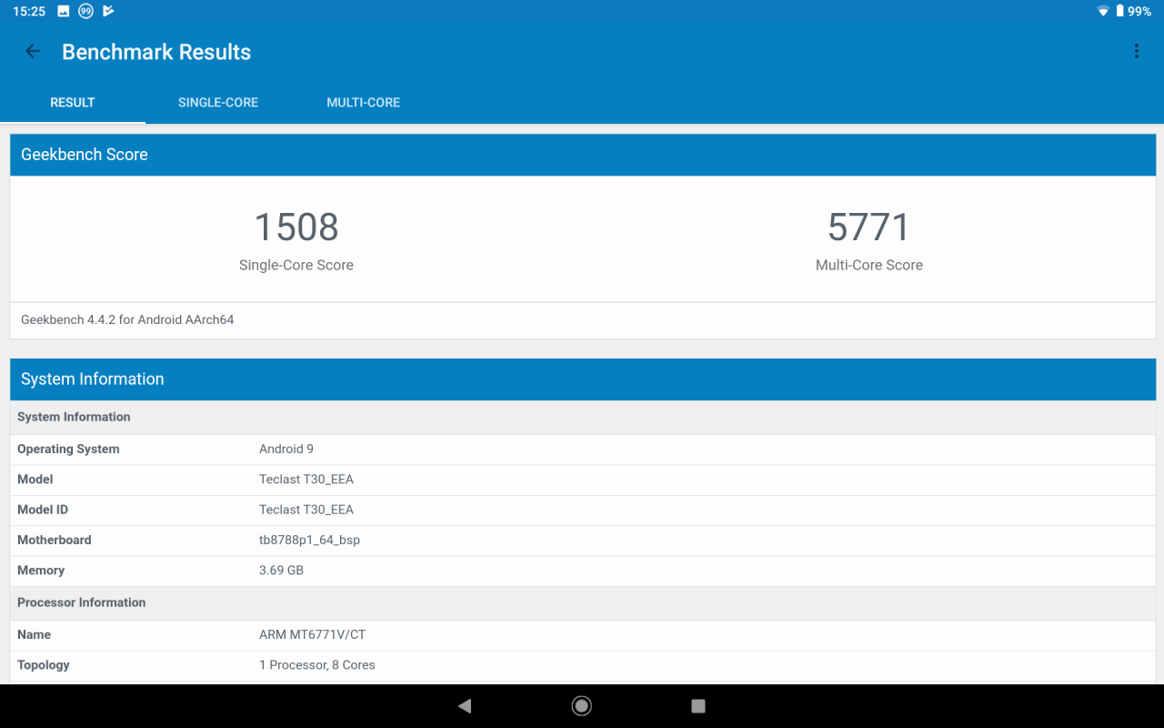Image resolution: width=1164 pixels, height=728 pixels.
Task: Tap the Model row label
Action: point(35,479)
